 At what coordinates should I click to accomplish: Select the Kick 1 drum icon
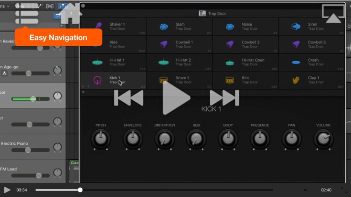97,80
